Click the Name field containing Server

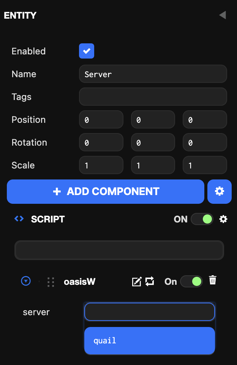(153, 74)
